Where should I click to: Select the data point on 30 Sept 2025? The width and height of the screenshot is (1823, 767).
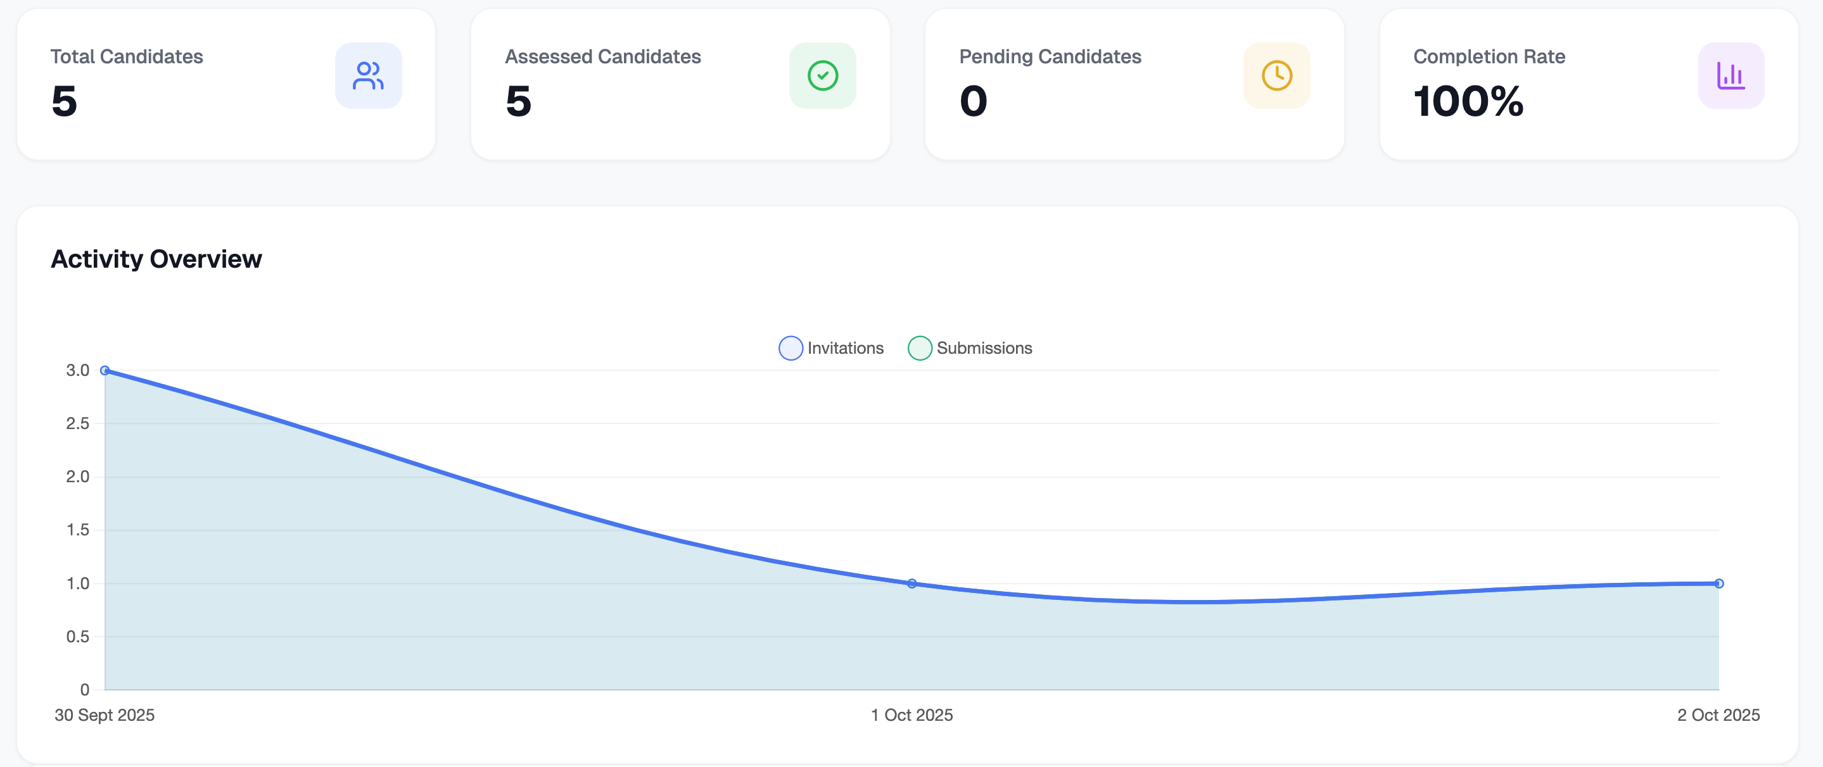[105, 370]
